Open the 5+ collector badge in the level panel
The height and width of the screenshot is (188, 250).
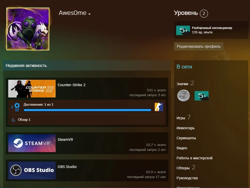pos(183,30)
